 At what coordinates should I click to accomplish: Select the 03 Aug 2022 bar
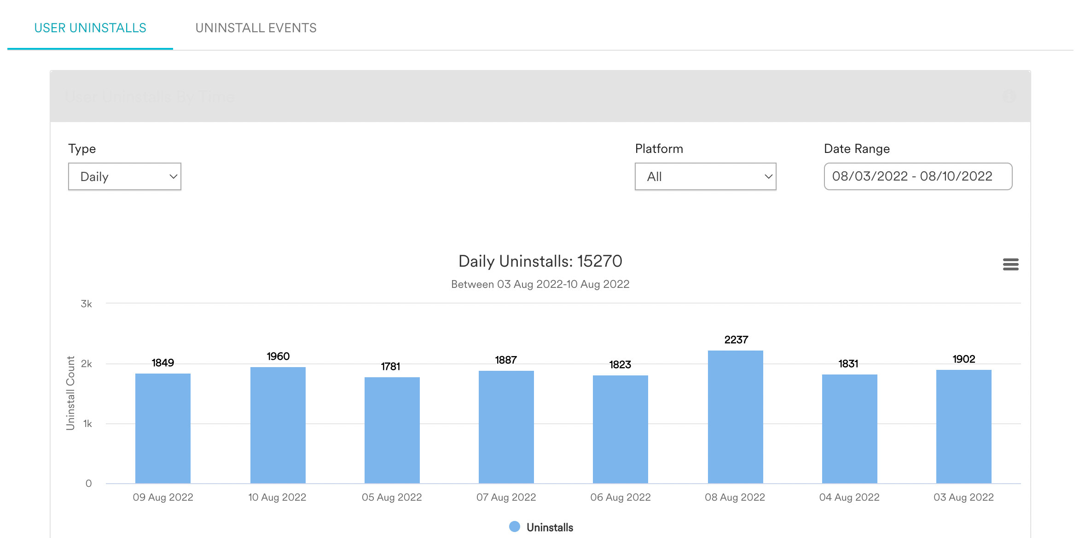coord(963,426)
